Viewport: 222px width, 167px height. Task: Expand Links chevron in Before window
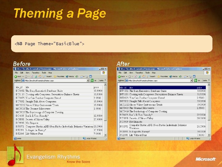point(105,80)
